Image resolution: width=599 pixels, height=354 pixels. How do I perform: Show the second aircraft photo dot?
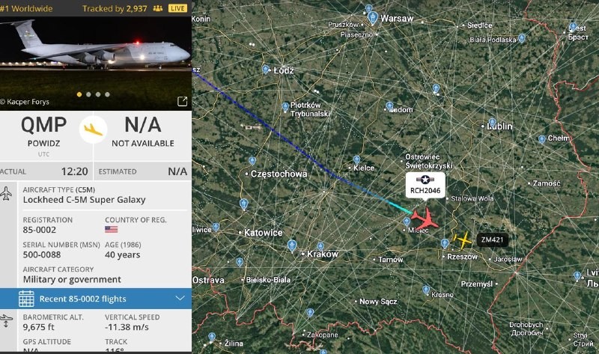tap(88, 94)
